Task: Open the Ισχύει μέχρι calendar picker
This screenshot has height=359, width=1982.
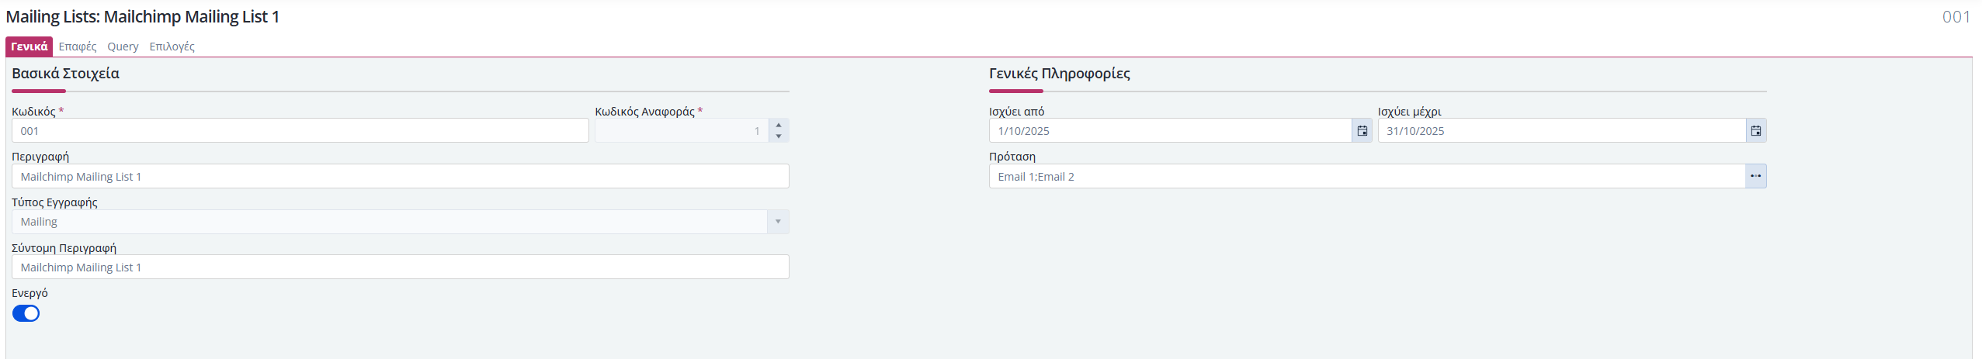Action: click(1756, 130)
